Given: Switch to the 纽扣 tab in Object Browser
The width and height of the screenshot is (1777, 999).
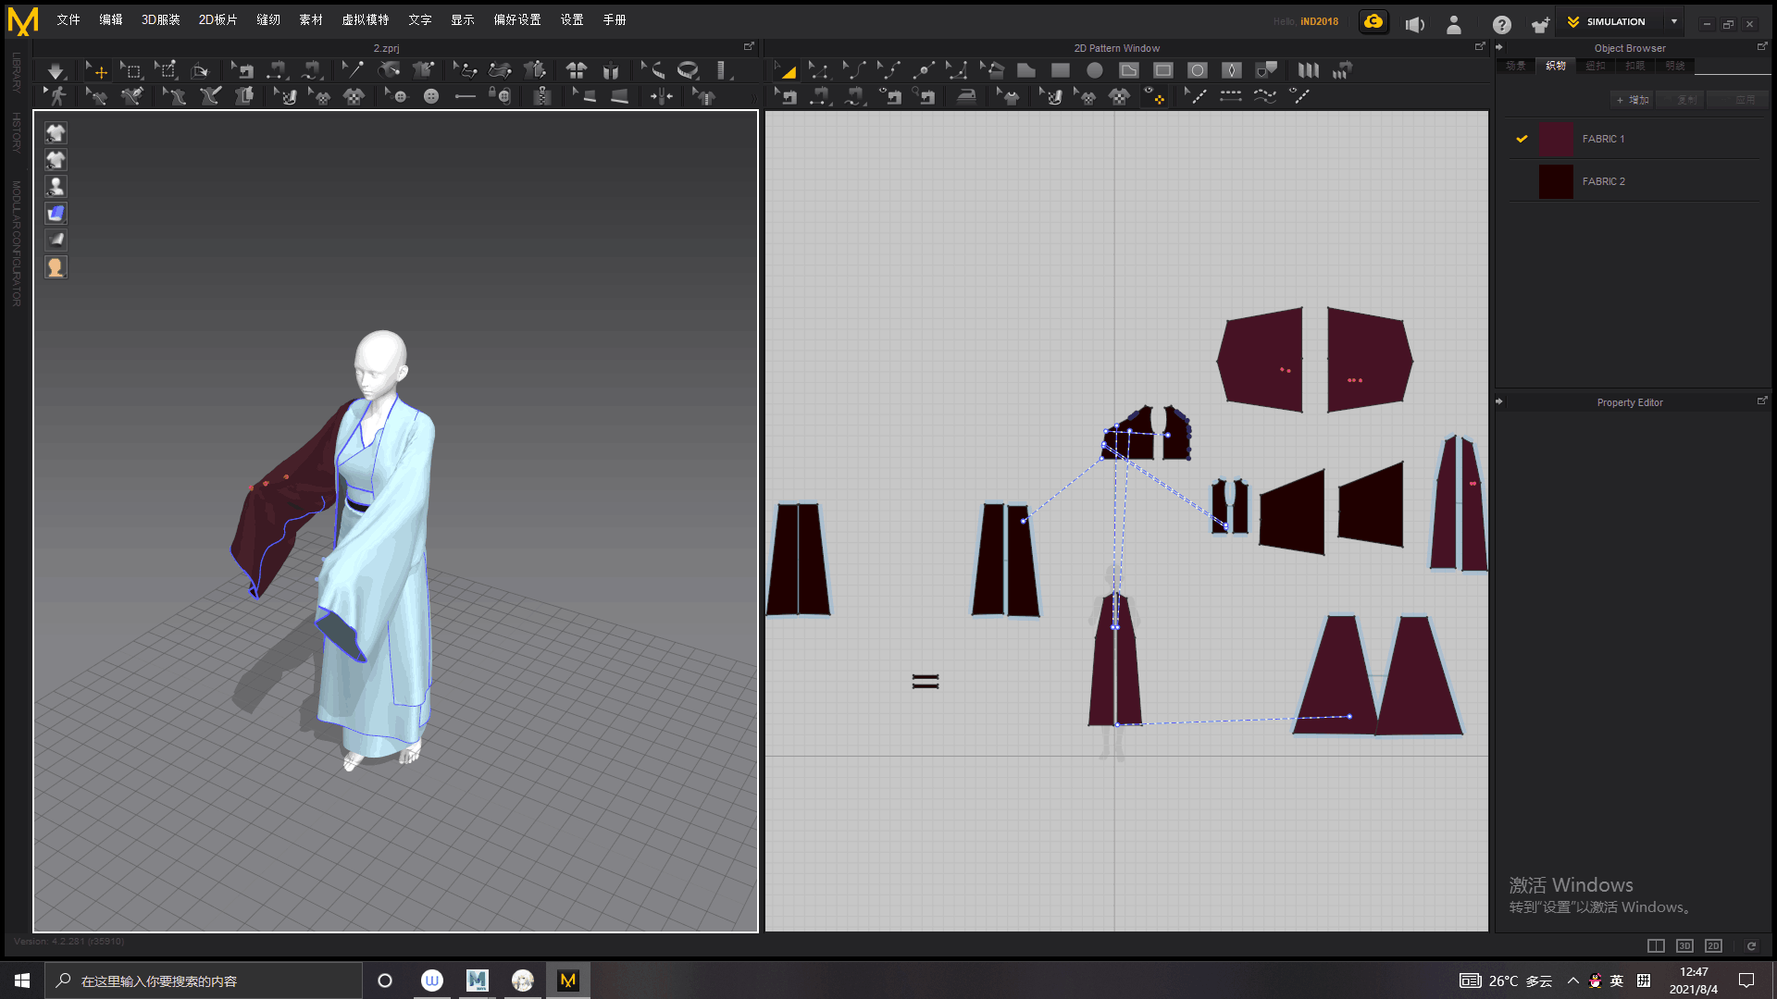Looking at the screenshot, I should click(1596, 66).
